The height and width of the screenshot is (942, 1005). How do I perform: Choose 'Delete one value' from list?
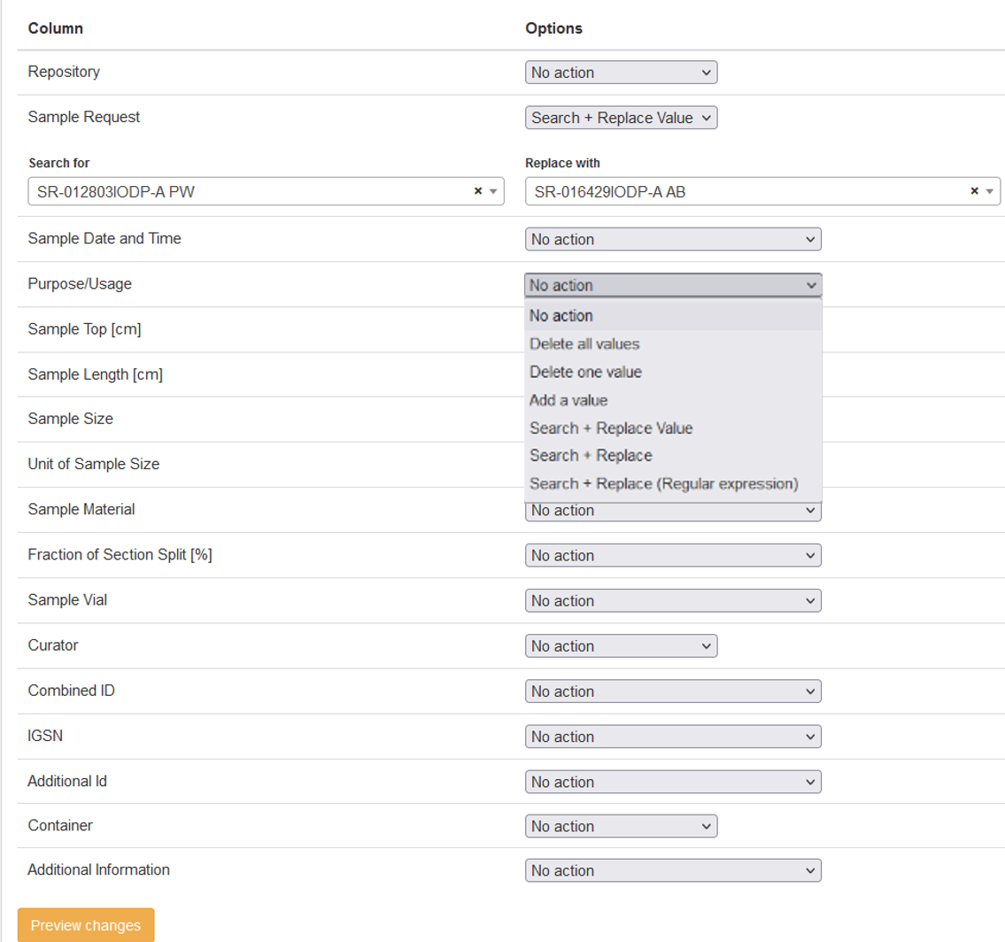click(x=585, y=372)
